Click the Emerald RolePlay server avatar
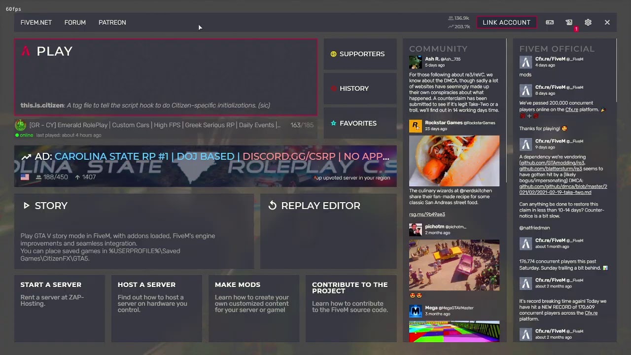 21,125
